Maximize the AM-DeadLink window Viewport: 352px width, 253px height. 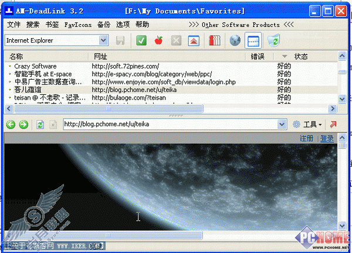click(x=328, y=11)
